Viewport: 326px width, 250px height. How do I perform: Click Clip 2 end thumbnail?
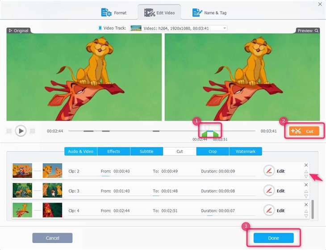pyautogui.click(x=52, y=170)
